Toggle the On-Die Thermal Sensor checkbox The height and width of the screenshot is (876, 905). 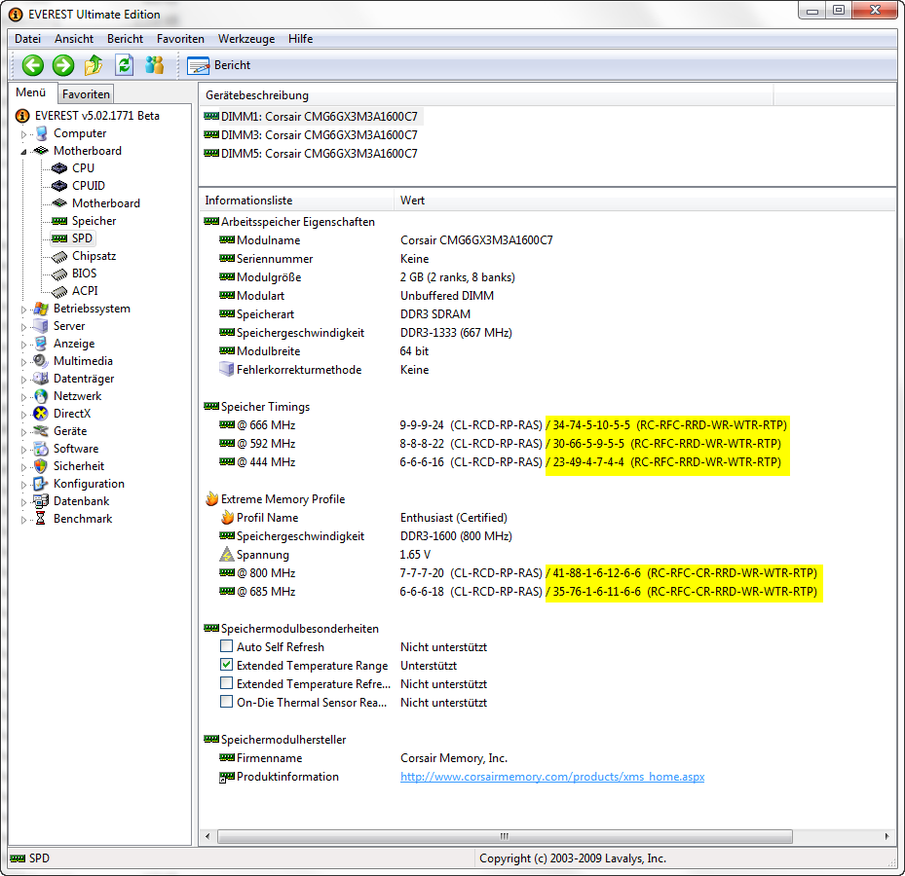click(x=226, y=702)
